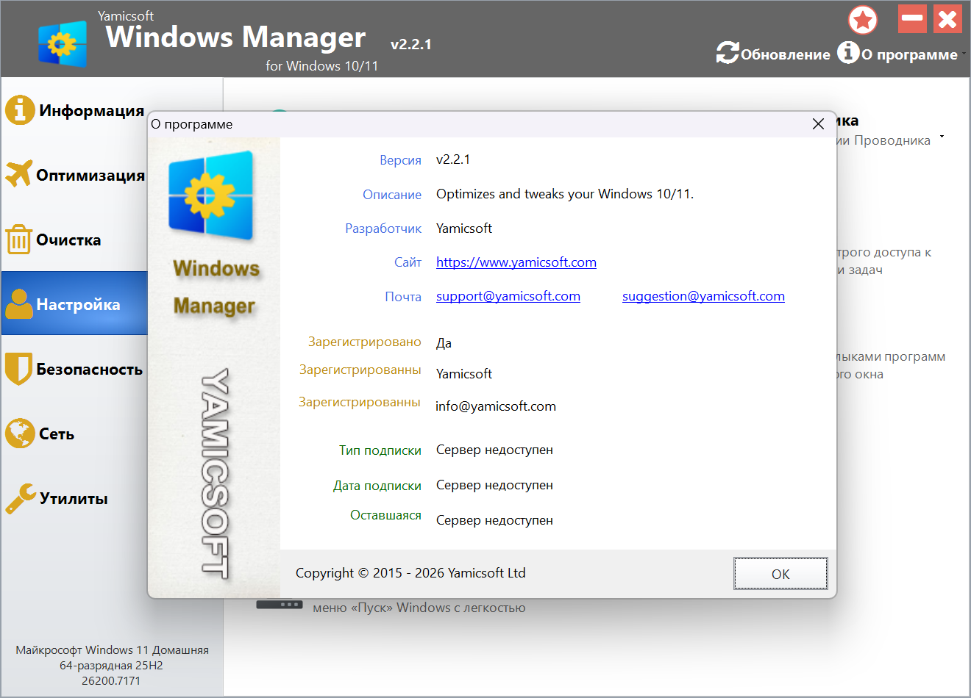Select the Да registration value

[x=444, y=343]
